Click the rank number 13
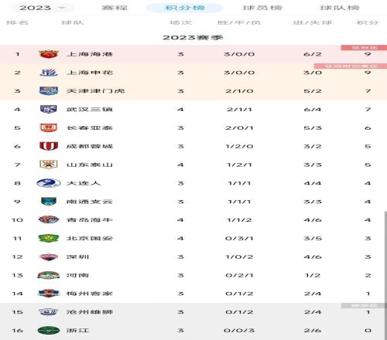This screenshot has width=387, height=340. pos(17,275)
